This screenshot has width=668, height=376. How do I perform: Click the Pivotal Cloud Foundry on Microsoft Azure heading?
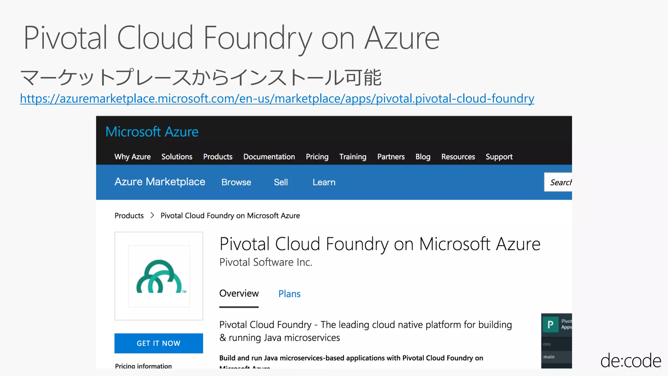point(380,244)
